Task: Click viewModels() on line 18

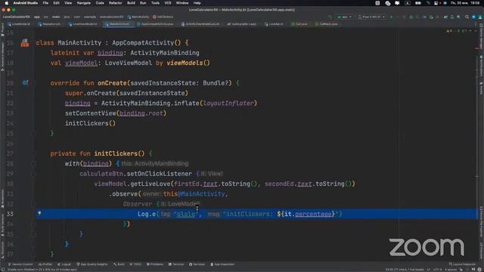Action: click(x=188, y=63)
